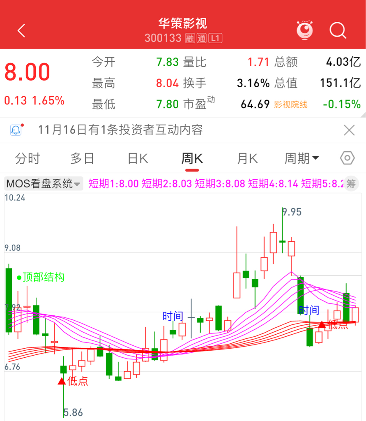Tap the 量比 value 1.71
Image resolution: width=366 pixels, height=421 pixels.
[x=258, y=62]
